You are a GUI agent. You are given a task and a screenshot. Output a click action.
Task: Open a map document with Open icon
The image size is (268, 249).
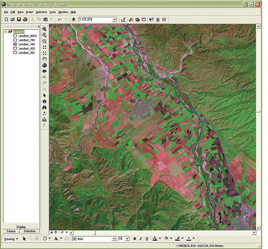(13, 19)
